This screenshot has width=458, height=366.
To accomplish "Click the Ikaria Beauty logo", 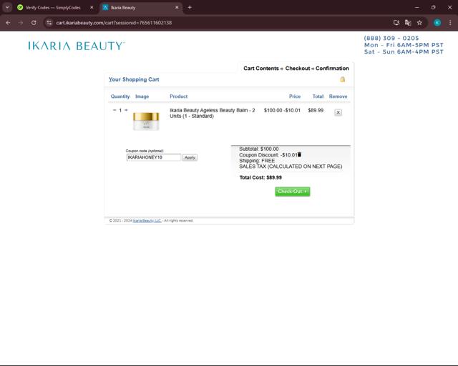I will tap(77, 46).
